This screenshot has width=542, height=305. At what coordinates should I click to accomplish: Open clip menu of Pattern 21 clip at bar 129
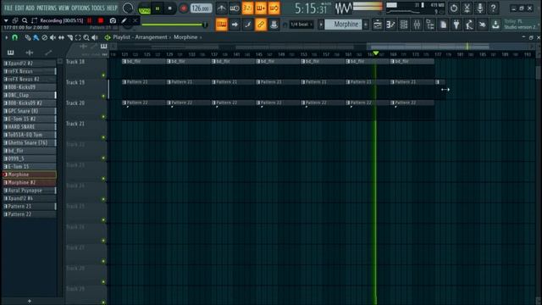click(169, 82)
